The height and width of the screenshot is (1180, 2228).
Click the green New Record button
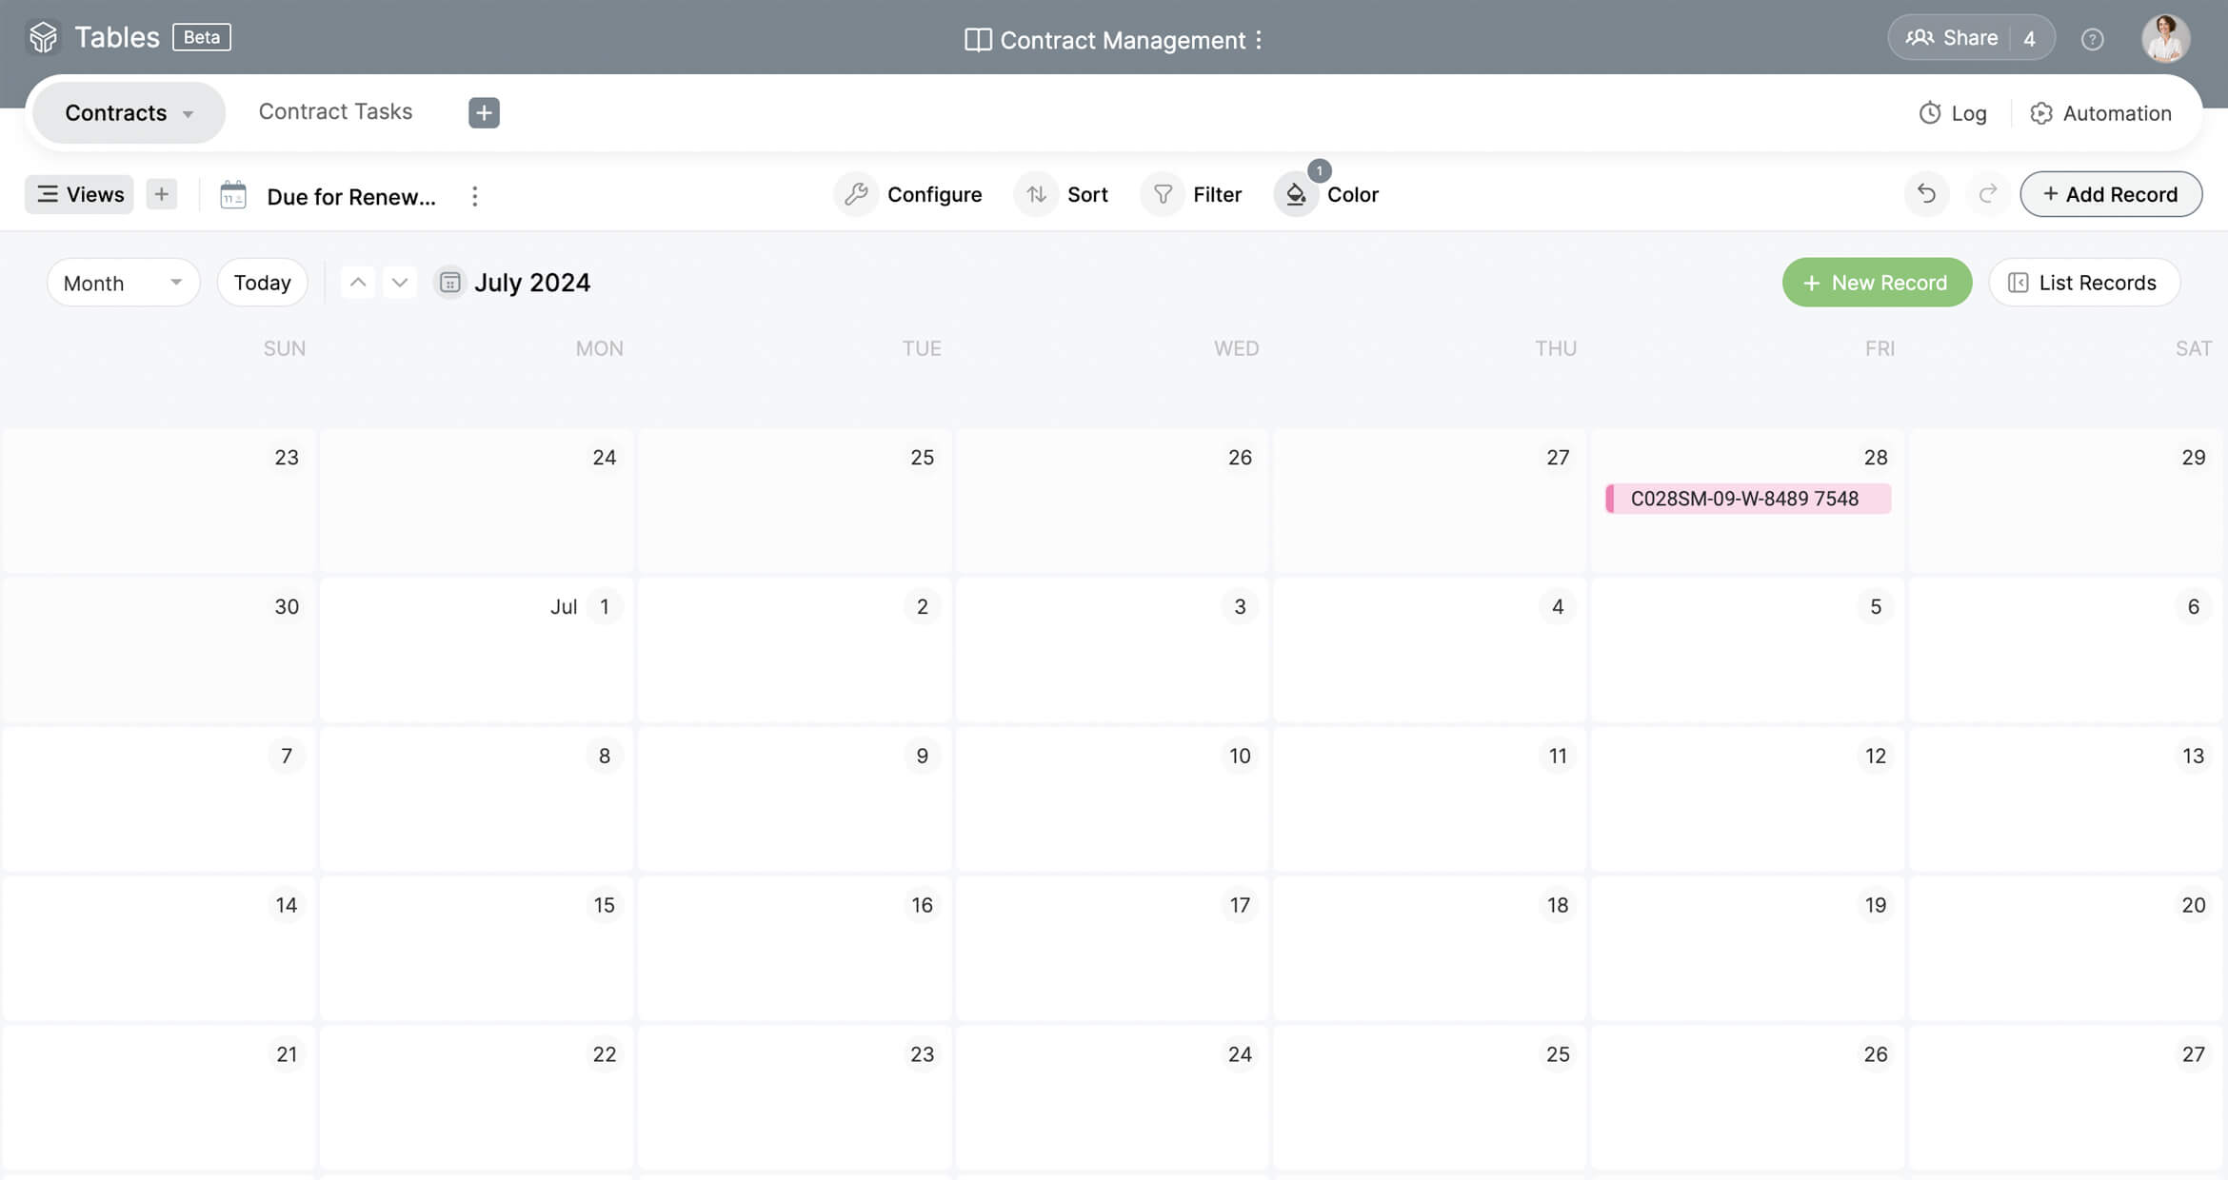pos(1876,283)
